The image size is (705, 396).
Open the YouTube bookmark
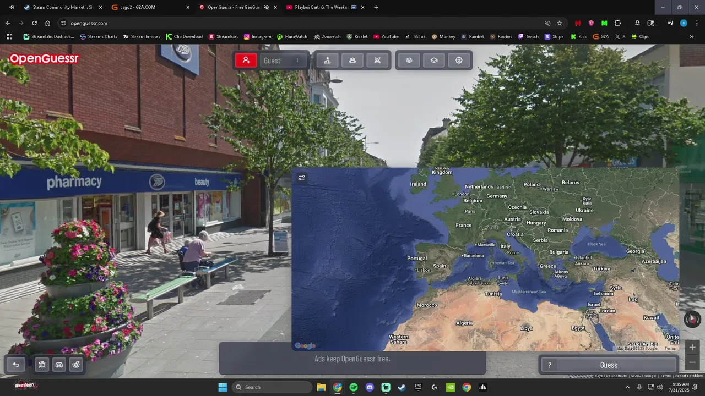386,37
